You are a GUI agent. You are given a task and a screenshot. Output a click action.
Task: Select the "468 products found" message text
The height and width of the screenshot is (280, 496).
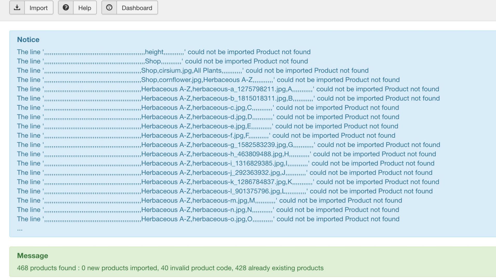[x=170, y=268]
